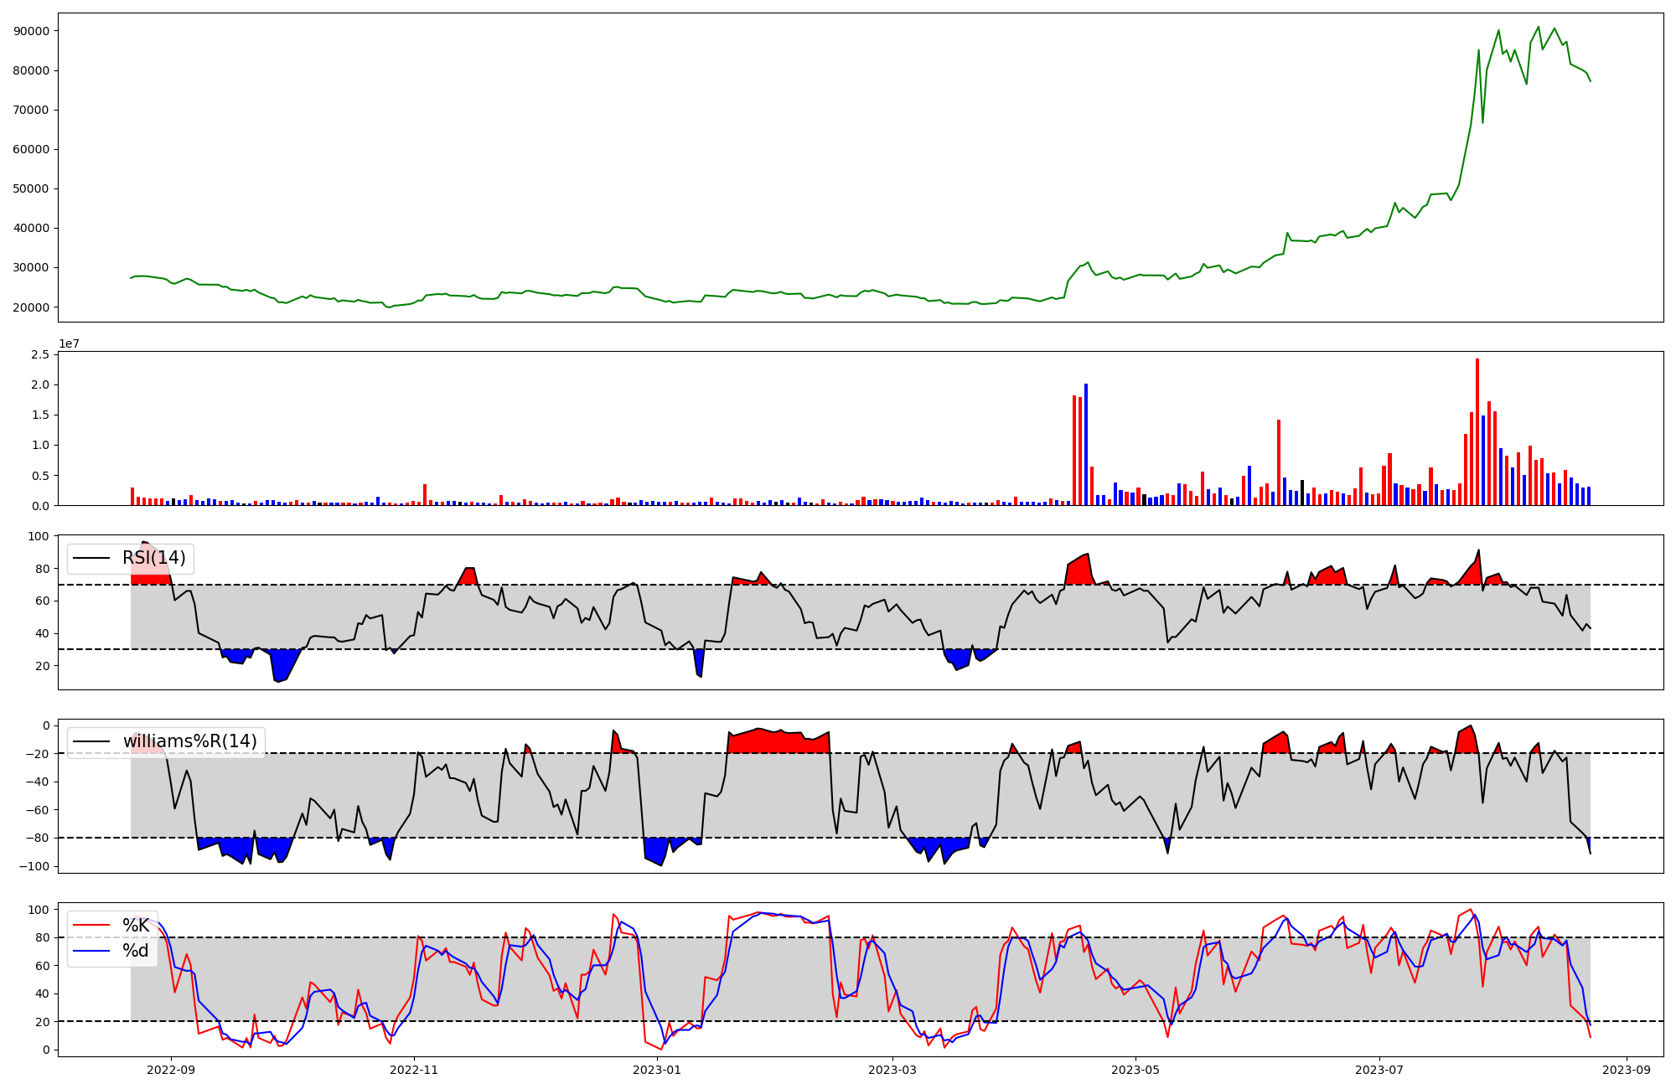Image resolution: width=1676 pixels, height=1089 pixels.
Task: Click the 2022-11 x-axis date label
Action: point(414,1070)
